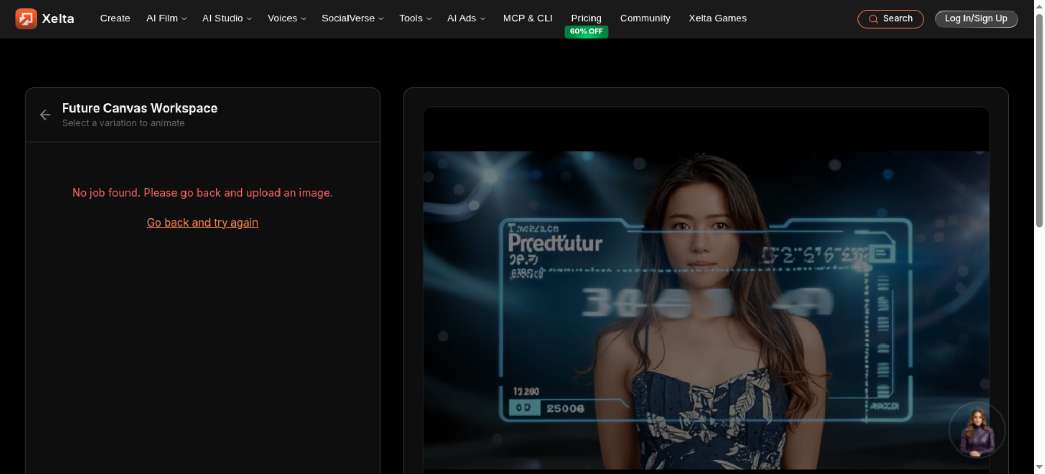The width and height of the screenshot is (1045, 474).
Task: Open Xelta Games
Action: point(717,18)
